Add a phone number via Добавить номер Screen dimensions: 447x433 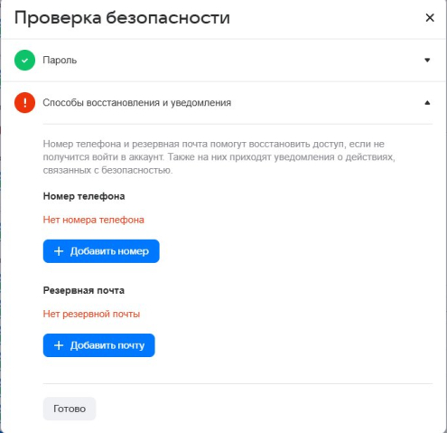(x=101, y=251)
